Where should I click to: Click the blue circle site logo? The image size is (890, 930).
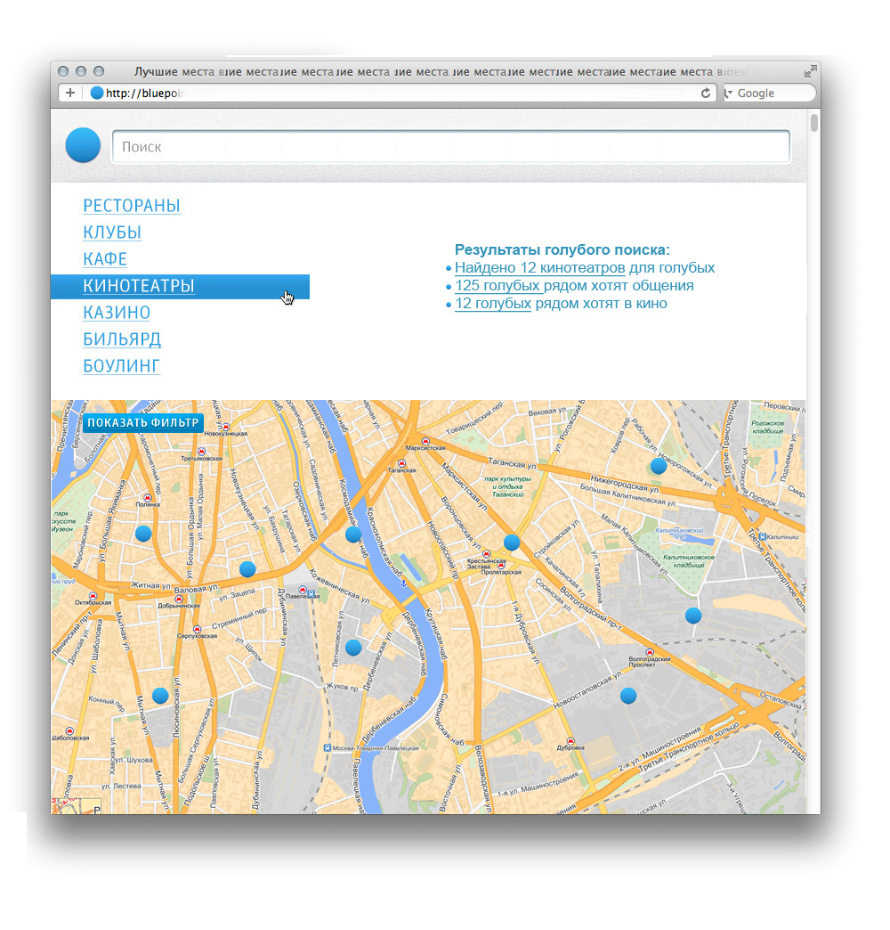(83, 145)
